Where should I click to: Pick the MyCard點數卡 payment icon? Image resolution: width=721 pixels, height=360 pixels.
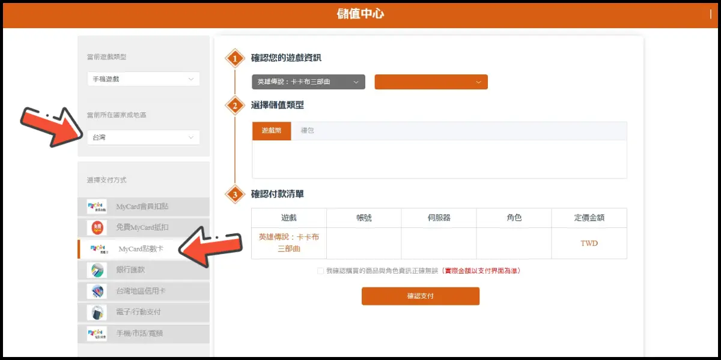(x=98, y=248)
